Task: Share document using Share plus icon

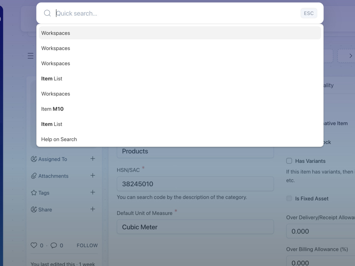Action: pyautogui.click(x=93, y=209)
